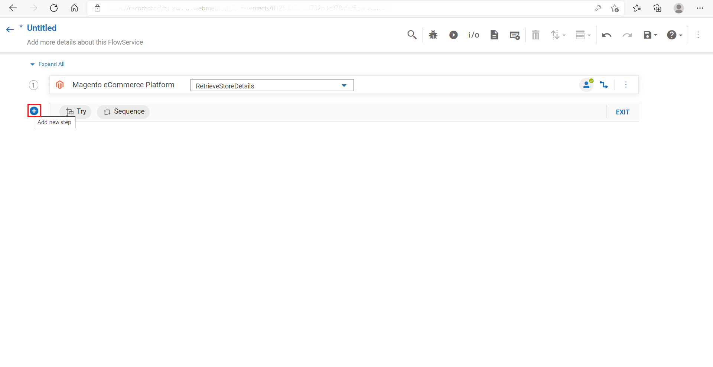Open browser collections

click(658, 8)
